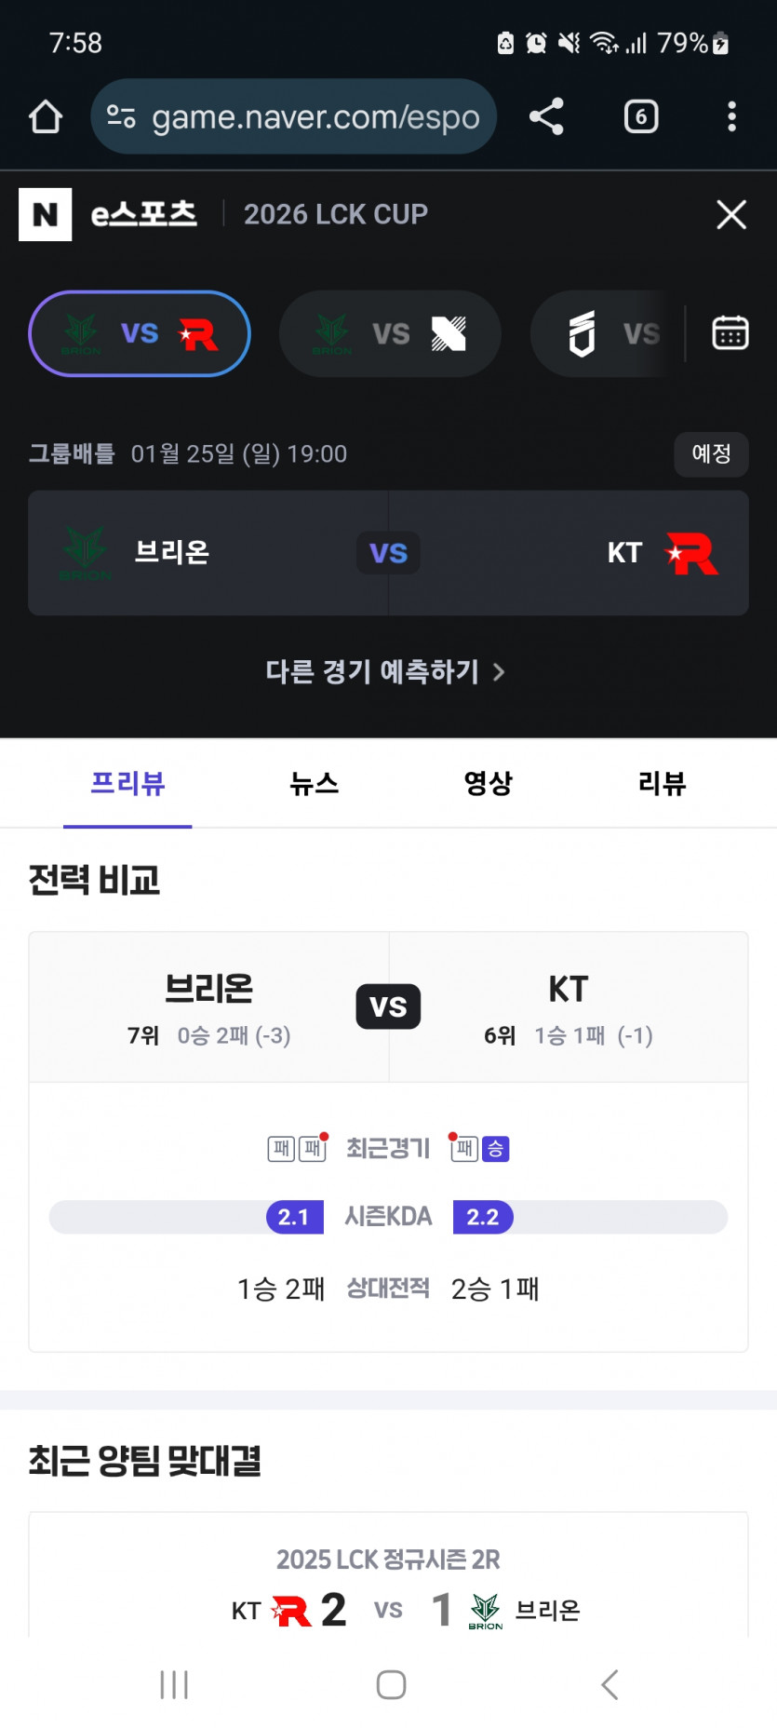Expand the site permissions icon in address bar
The width and height of the screenshot is (777, 1728).
pos(120,116)
